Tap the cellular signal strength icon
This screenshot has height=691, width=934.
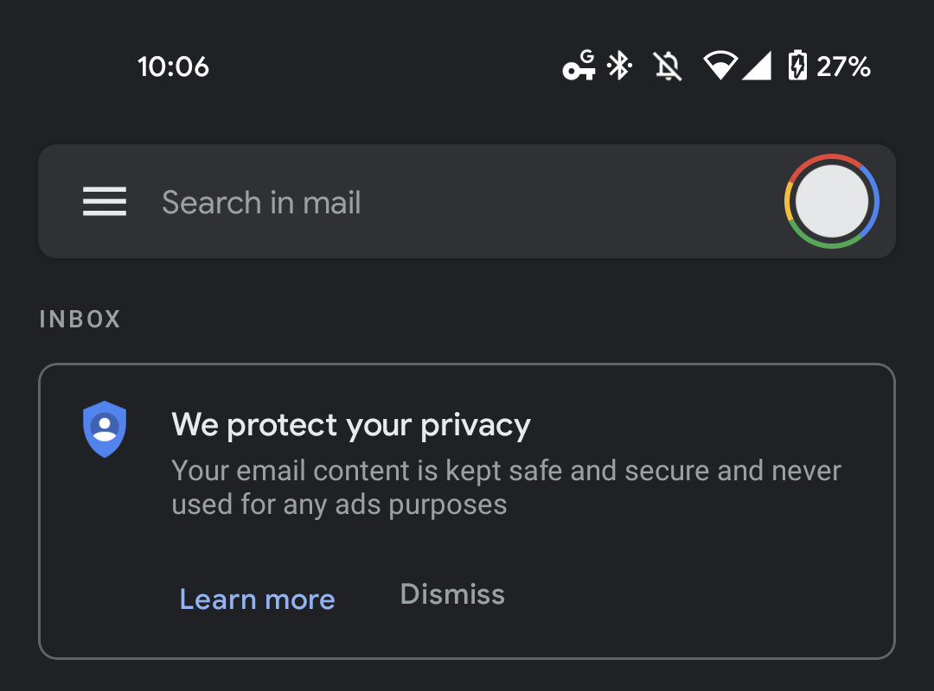click(x=757, y=67)
